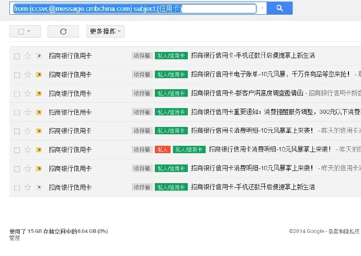Click the refresh button in the toolbar
This screenshot has height=256, width=361.
tap(63, 31)
